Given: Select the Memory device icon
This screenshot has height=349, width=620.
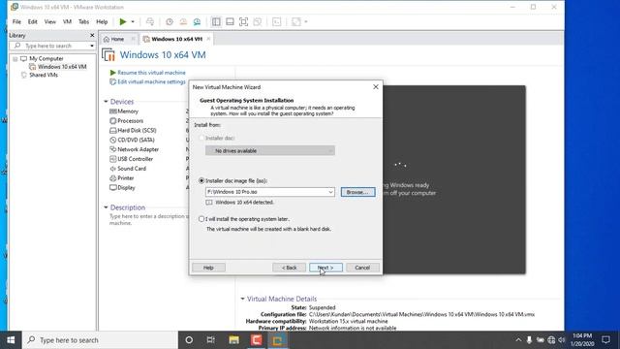Looking at the screenshot, I should click(x=113, y=111).
